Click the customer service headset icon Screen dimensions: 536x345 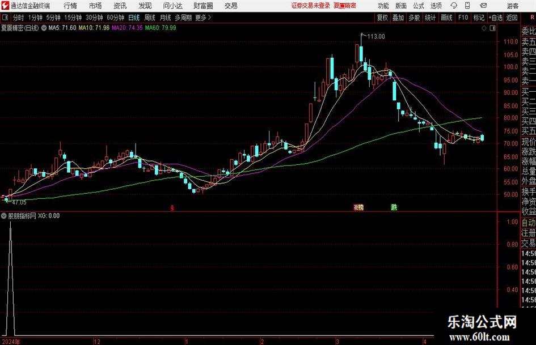[x=454, y=6]
